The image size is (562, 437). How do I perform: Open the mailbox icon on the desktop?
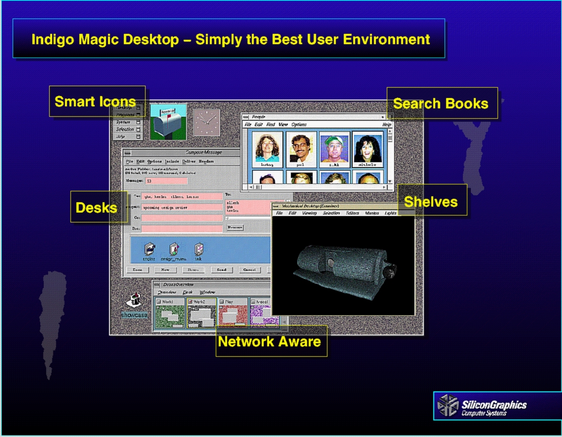coord(168,122)
